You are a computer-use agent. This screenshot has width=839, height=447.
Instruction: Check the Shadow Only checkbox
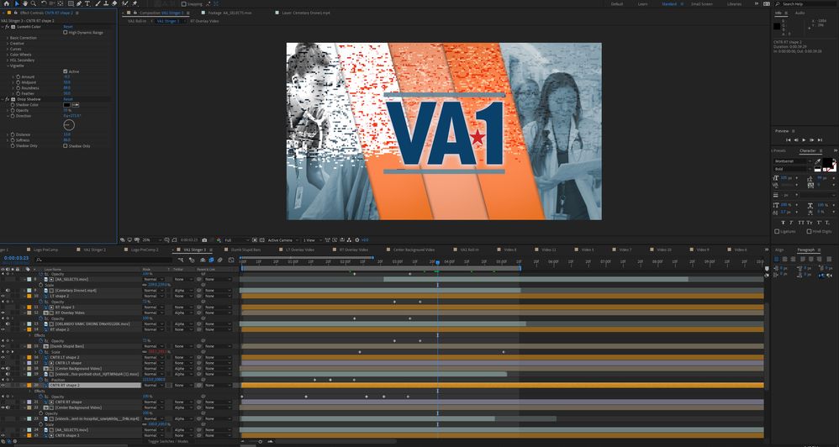coord(66,146)
